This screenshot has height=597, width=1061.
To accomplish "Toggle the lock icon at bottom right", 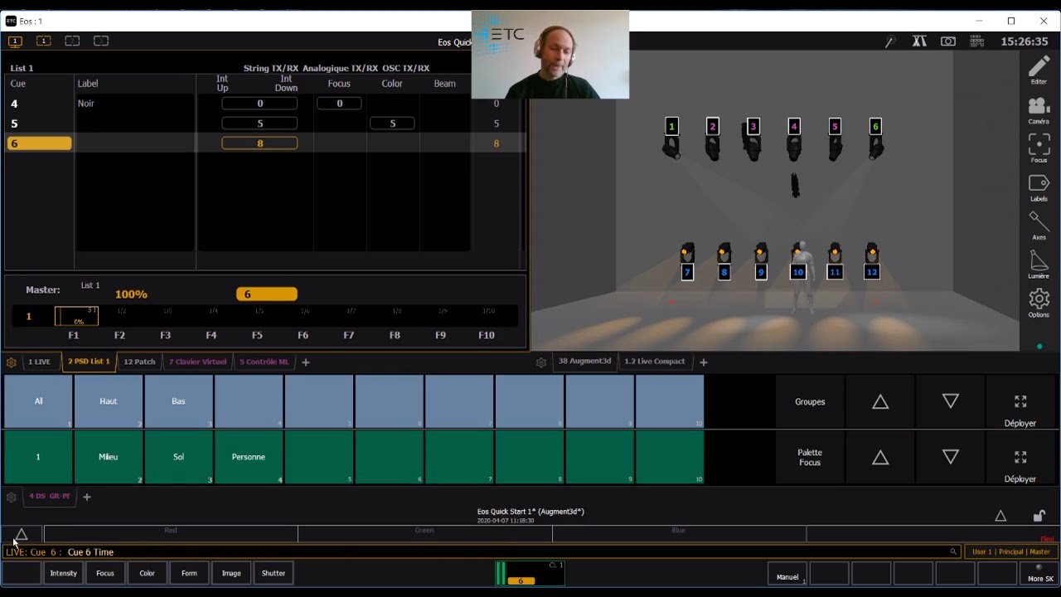I will point(1039,516).
